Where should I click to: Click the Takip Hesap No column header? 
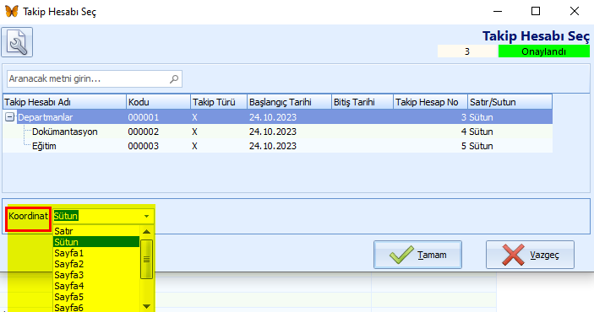(430, 102)
